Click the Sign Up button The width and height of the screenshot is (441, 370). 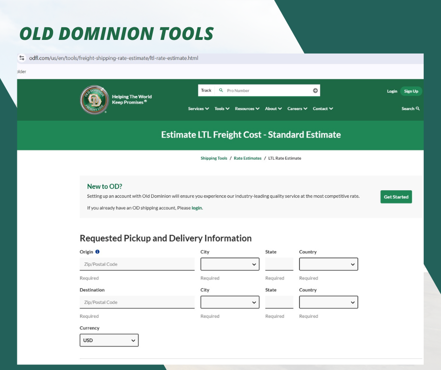pyautogui.click(x=411, y=91)
